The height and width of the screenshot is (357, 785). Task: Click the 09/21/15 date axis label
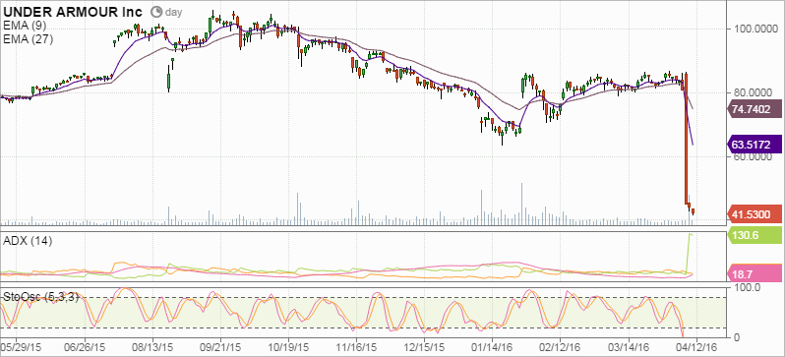click(x=219, y=346)
